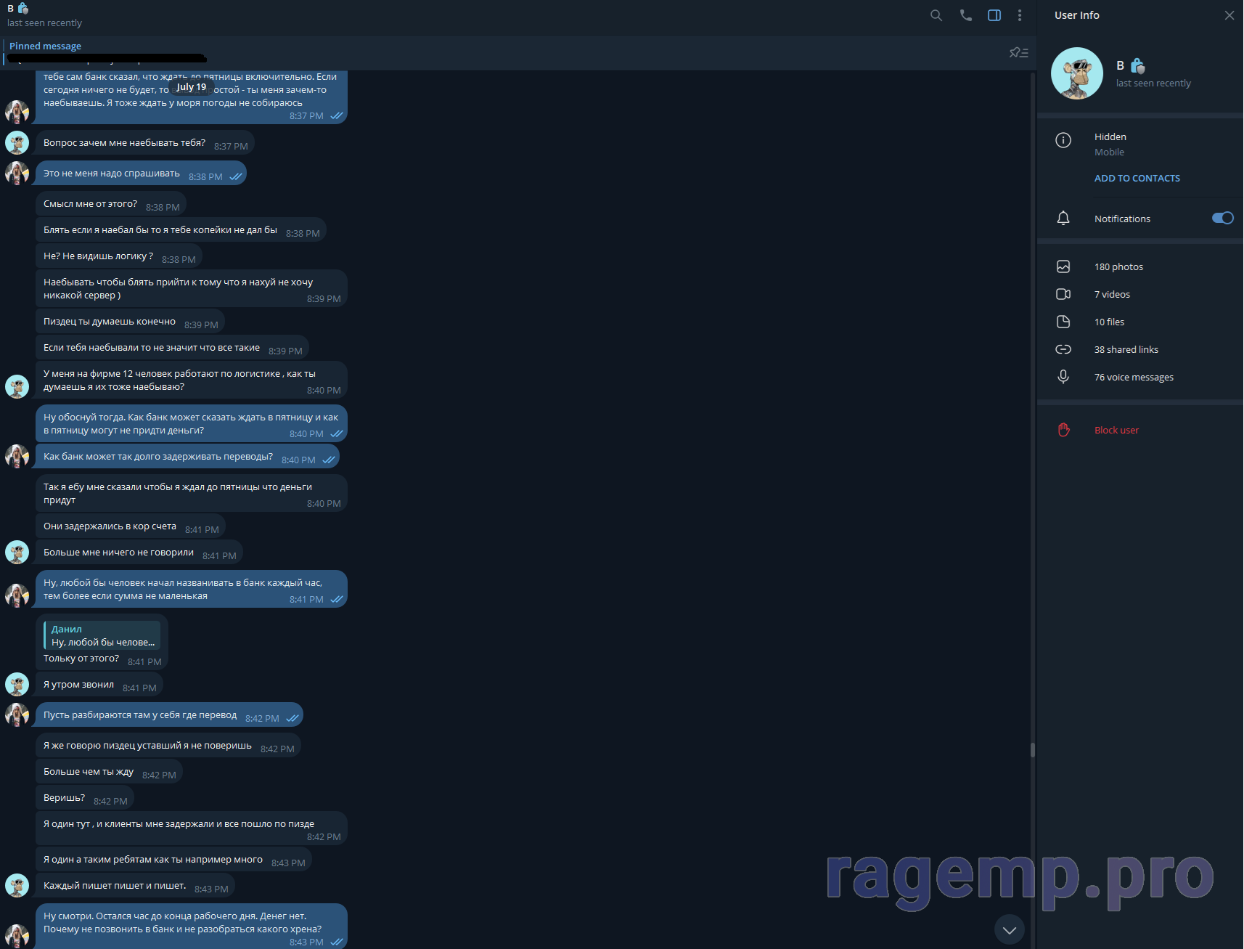This screenshot has width=1244, height=949.
Task: Close the User Info panel
Action: click(x=1229, y=15)
